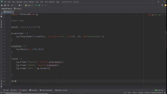Go to previous highlighted error arrow
Viewport: 167px width, 94px height.
pos(163,15)
